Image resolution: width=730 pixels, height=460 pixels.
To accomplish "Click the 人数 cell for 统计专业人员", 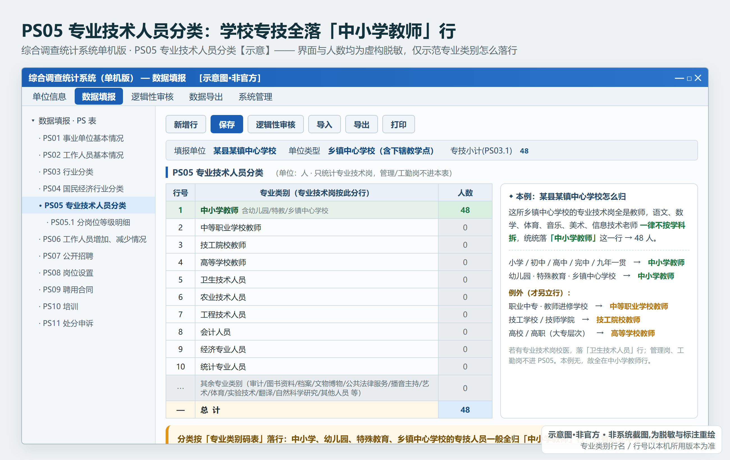I will (x=465, y=367).
